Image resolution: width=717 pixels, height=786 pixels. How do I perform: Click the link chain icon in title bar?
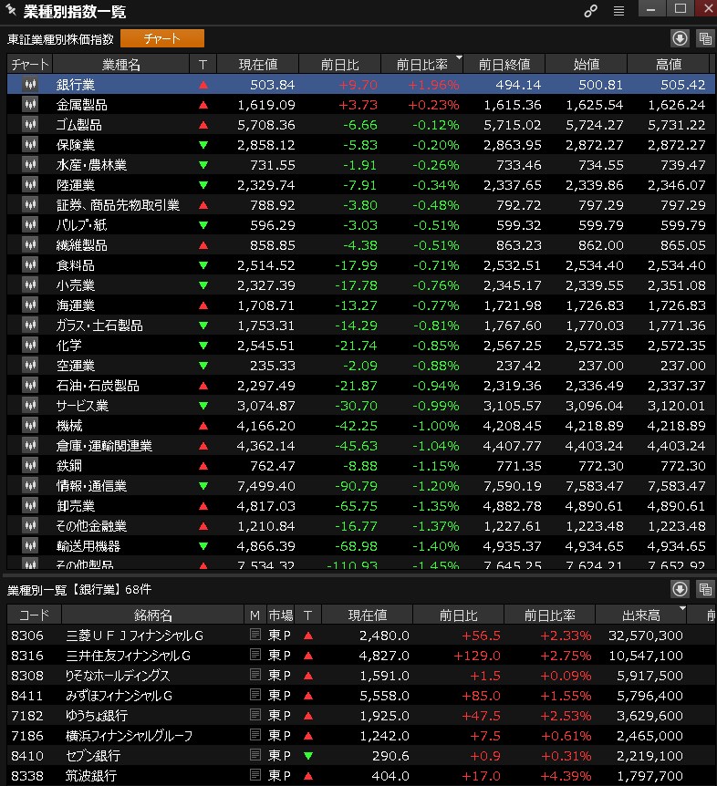590,11
